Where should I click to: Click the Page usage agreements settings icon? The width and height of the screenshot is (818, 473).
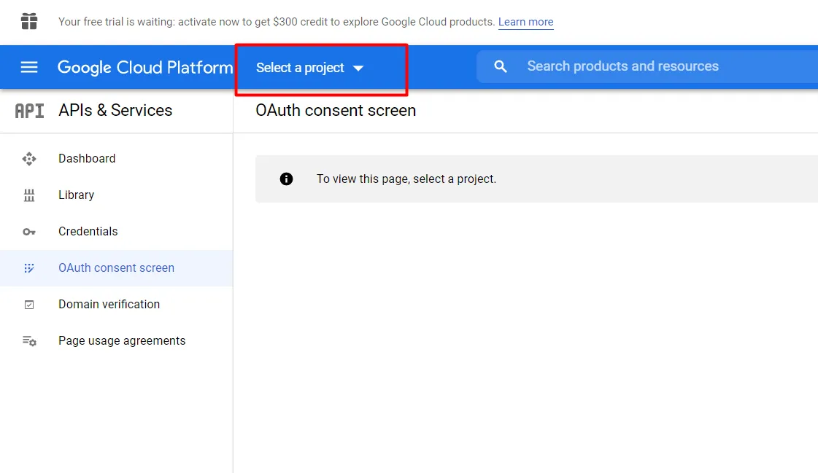29,340
